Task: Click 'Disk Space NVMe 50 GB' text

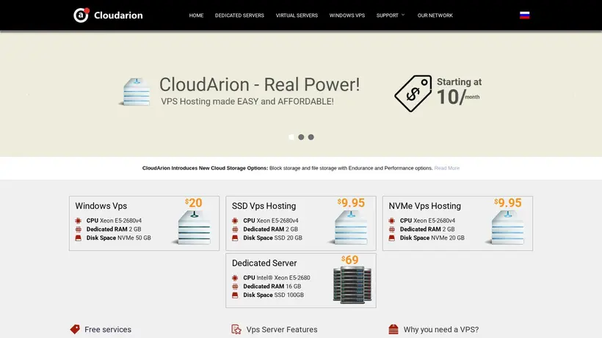Action: click(119, 238)
